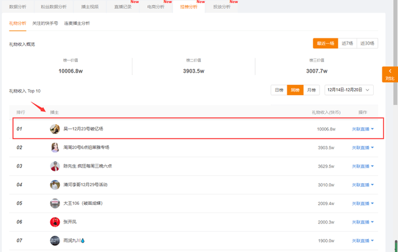The width and height of the screenshot is (398, 252).
Task: Expand 关联直播 dropdown for rank 01
Action: (363, 129)
